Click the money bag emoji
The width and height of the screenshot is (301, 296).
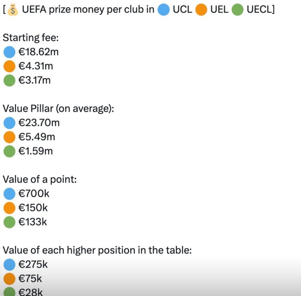click(13, 9)
